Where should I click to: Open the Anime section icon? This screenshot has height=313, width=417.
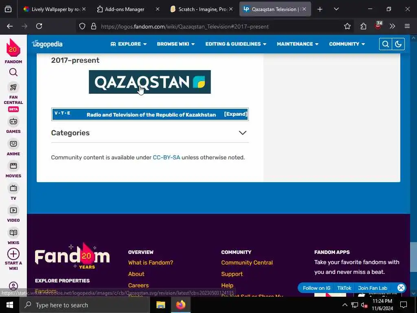point(13,144)
